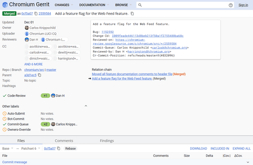Collapse the Other labels section

[x=86, y=106]
